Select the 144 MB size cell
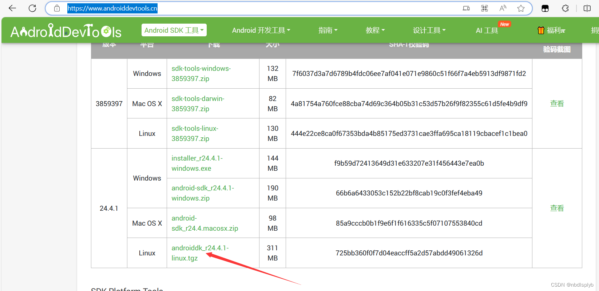The width and height of the screenshot is (599, 291). point(273,163)
